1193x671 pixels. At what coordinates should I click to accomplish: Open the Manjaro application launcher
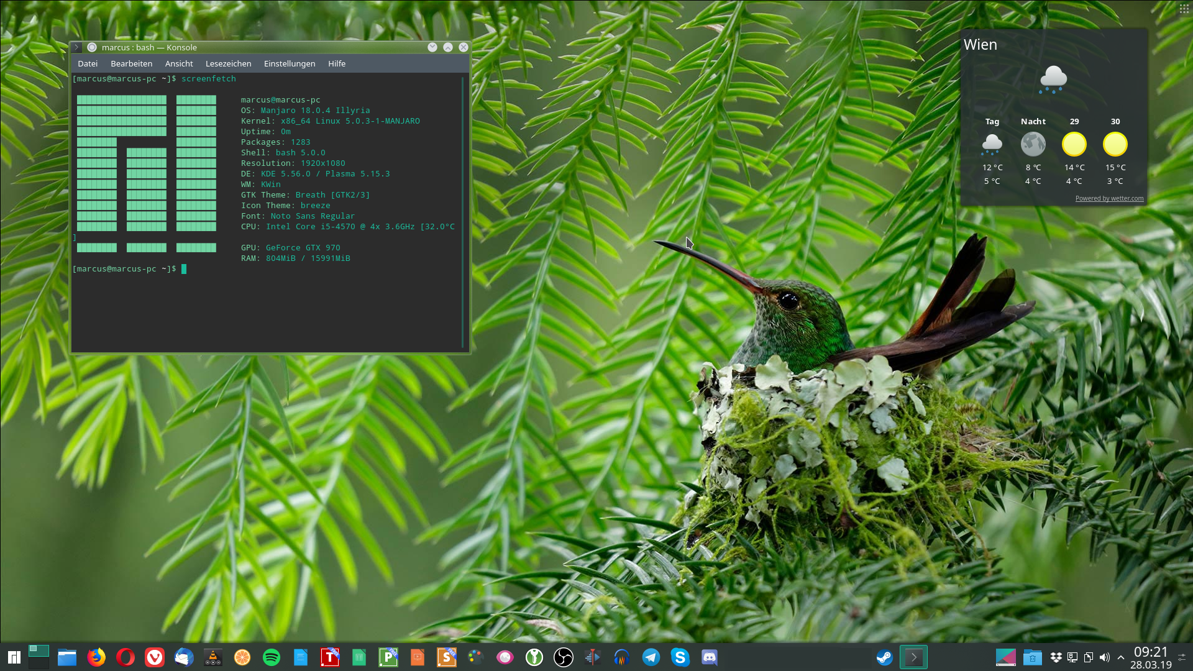[x=14, y=657]
